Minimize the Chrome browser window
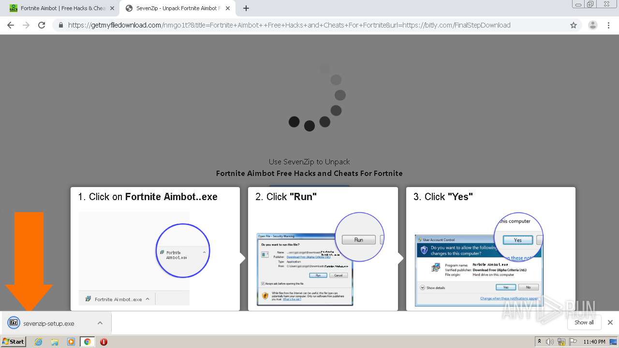 click(x=578, y=4)
